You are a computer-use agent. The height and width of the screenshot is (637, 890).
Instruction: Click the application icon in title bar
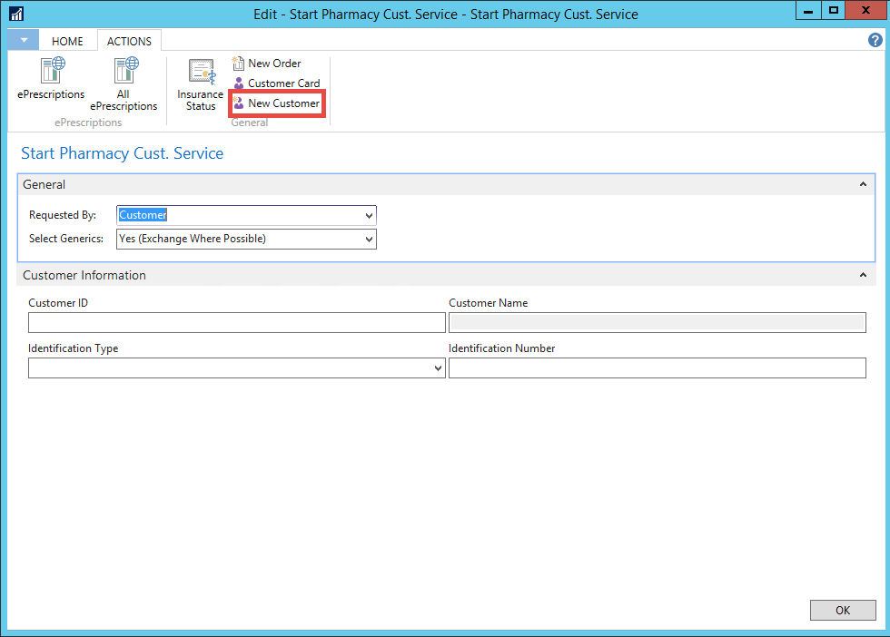15,15
